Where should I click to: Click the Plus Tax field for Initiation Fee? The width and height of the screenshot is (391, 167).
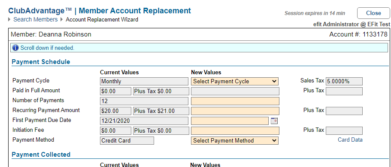point(344,131)
